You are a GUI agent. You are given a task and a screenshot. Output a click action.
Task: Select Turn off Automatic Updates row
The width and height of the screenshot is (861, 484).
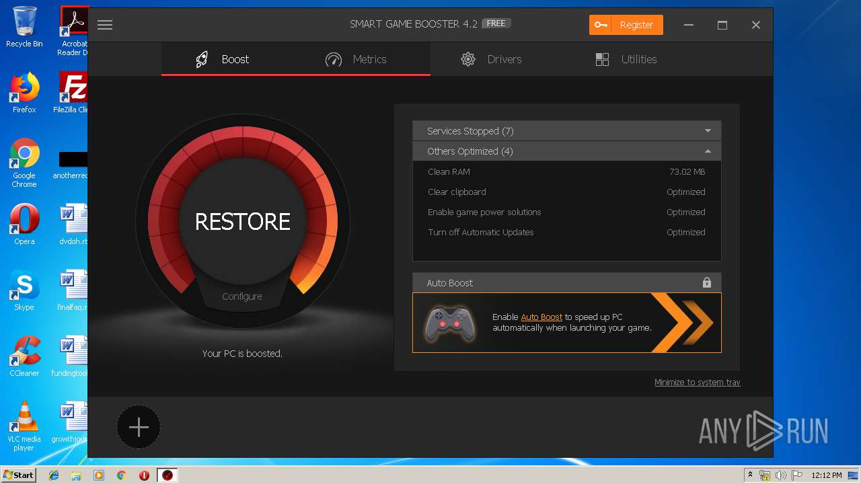(566, 232)
